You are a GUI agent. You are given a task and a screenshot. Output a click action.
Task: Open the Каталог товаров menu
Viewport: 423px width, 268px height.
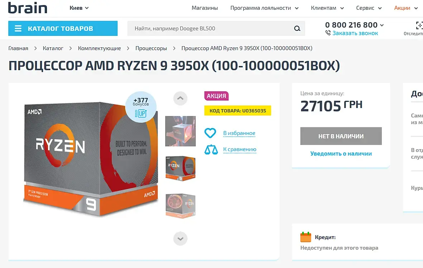[x=63, y=28]
